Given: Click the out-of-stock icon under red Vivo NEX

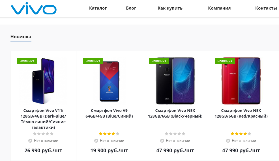Looking at the screenshot, I should pyautogui.click(x=228, y=141).
